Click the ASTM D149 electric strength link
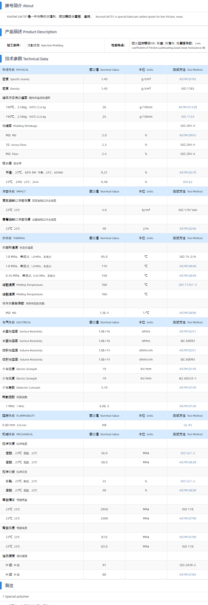Screen dimensions: 208x605 187,369
